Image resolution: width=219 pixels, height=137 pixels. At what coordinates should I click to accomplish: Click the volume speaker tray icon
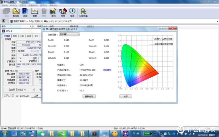194,134
